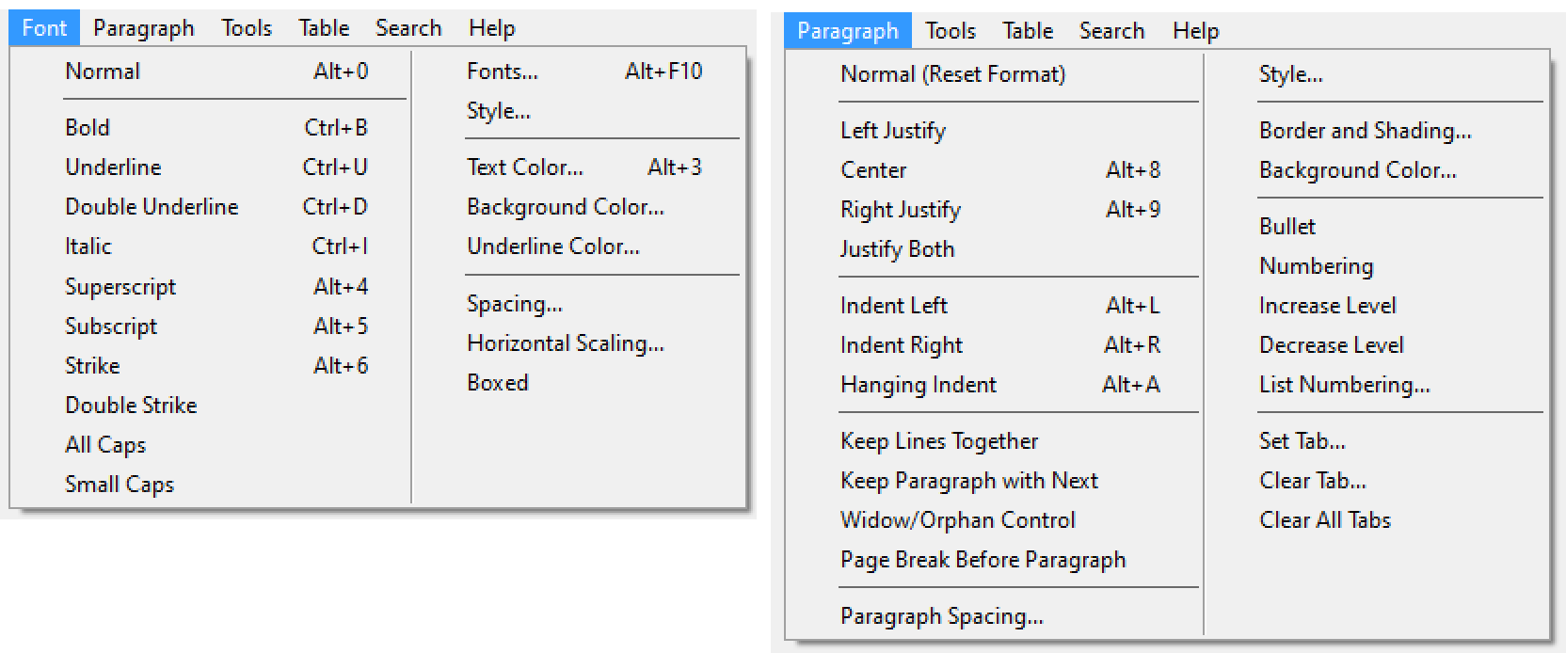
Task: Choose Bold in the Font menu
Action: 88,127
